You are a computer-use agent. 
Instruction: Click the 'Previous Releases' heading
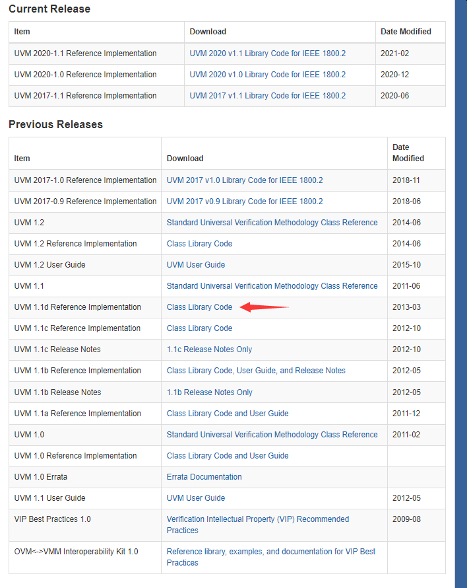(55, 124)
